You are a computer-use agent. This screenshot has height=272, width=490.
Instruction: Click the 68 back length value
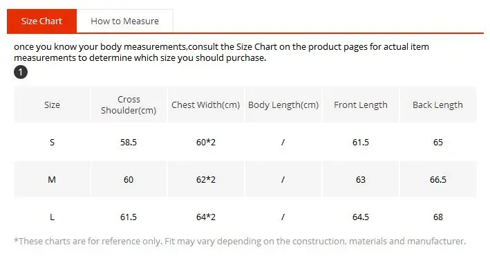[437, 217]
